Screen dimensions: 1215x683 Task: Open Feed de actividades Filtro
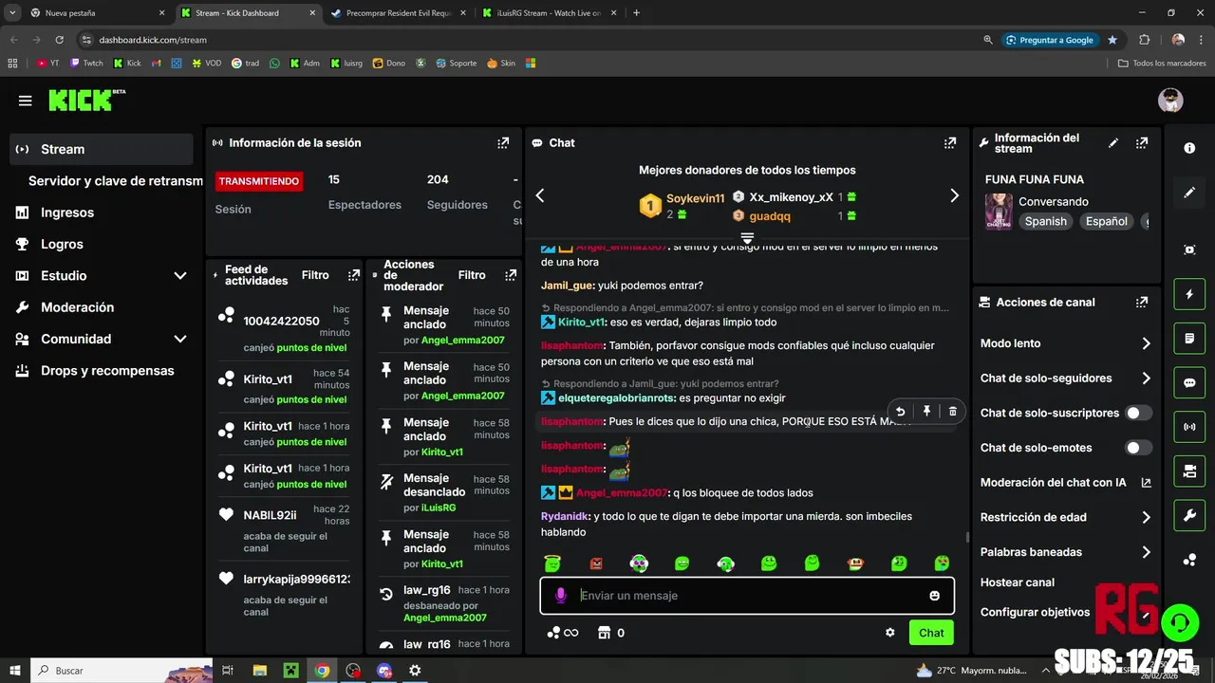[x=315, y=275]
